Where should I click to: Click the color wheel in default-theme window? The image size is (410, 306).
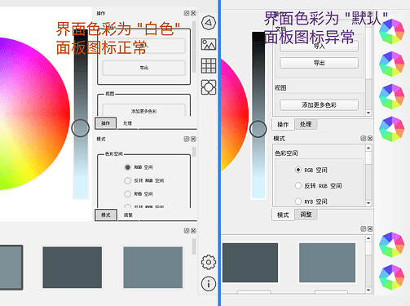(234, 116)
